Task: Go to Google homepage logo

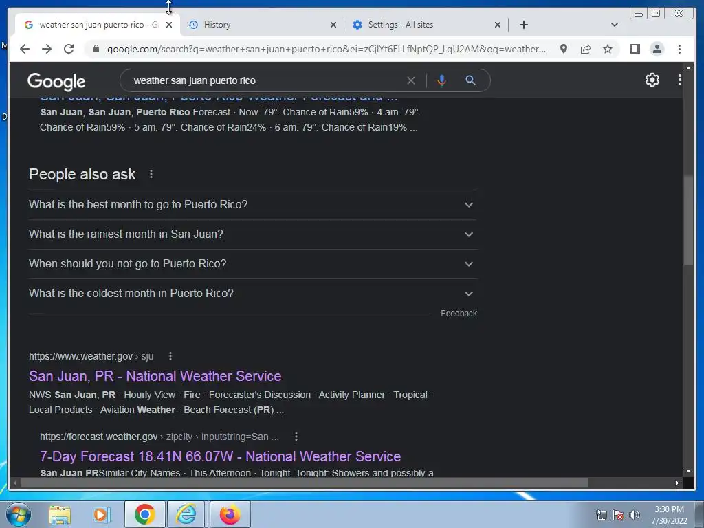Action: 56,81
